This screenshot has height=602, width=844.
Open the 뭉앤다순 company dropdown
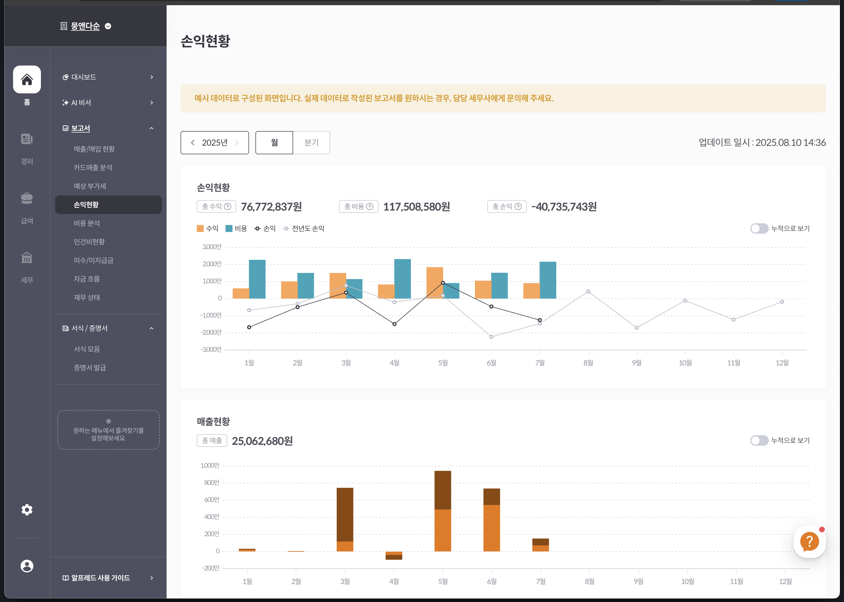pyautogui.click(x=108, y=26)
